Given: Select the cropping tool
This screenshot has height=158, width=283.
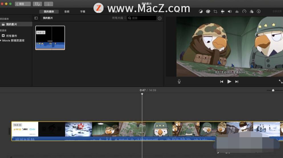Looking at the screenshot, I should pos(215,11).
